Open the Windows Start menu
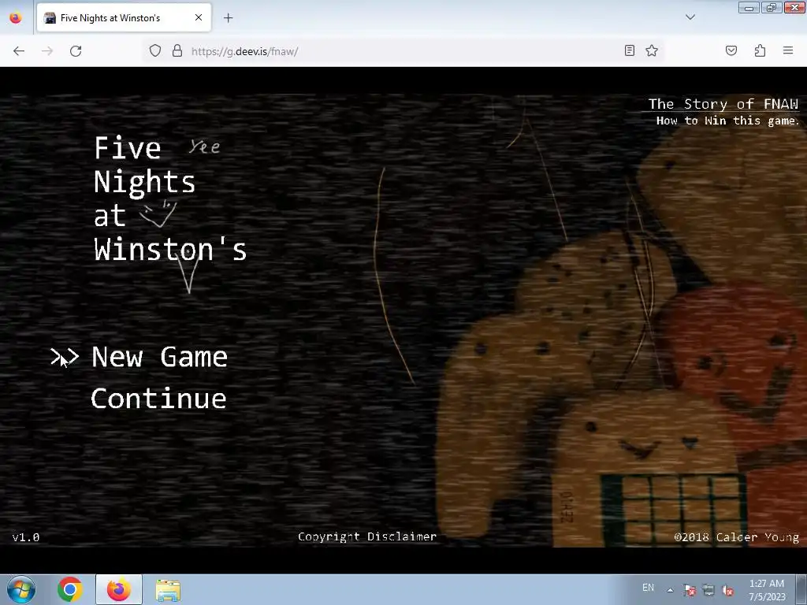The height and width of the screenshot is (605, 807). tap(21, 589)
